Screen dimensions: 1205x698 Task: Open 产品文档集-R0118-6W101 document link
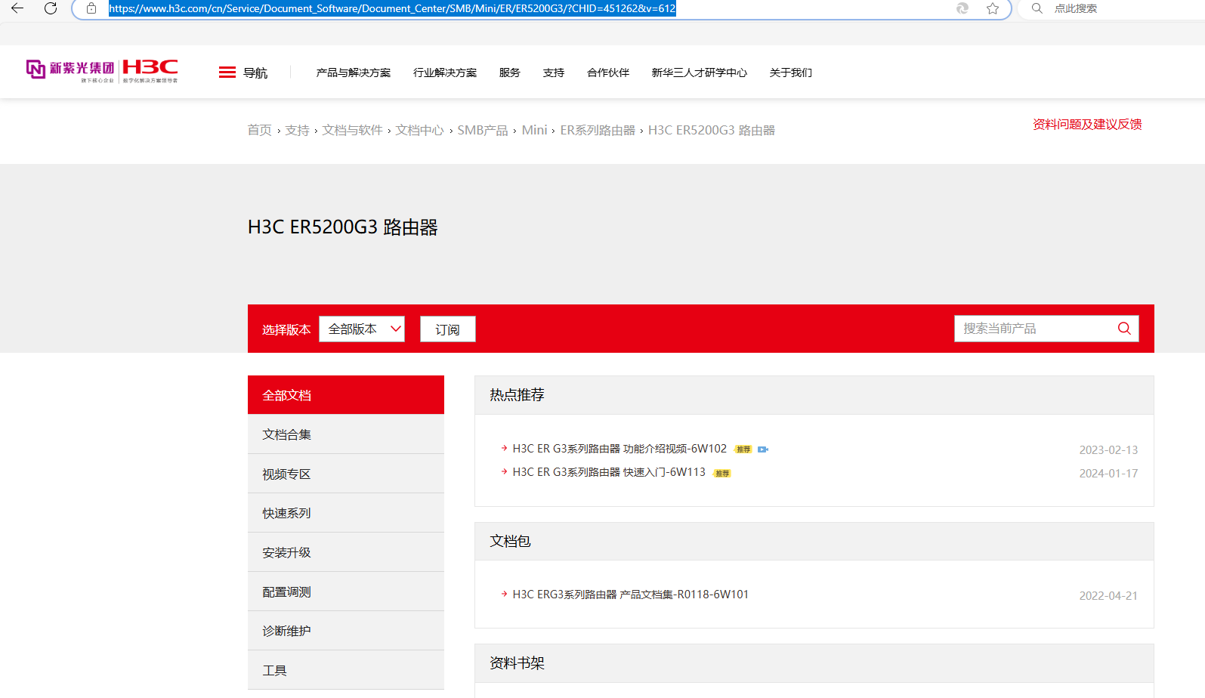(631, 595)
